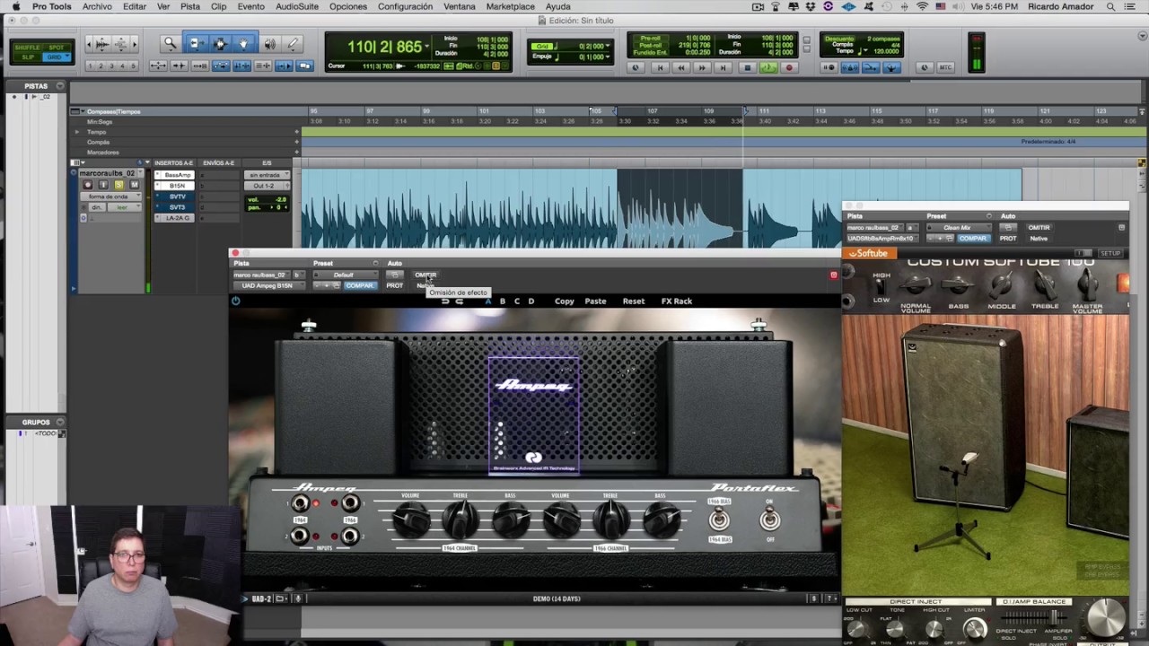The height and width of the screenshot is (646, 1149).
Task: Enable SPOT edit mode
Action: point(56,47)
